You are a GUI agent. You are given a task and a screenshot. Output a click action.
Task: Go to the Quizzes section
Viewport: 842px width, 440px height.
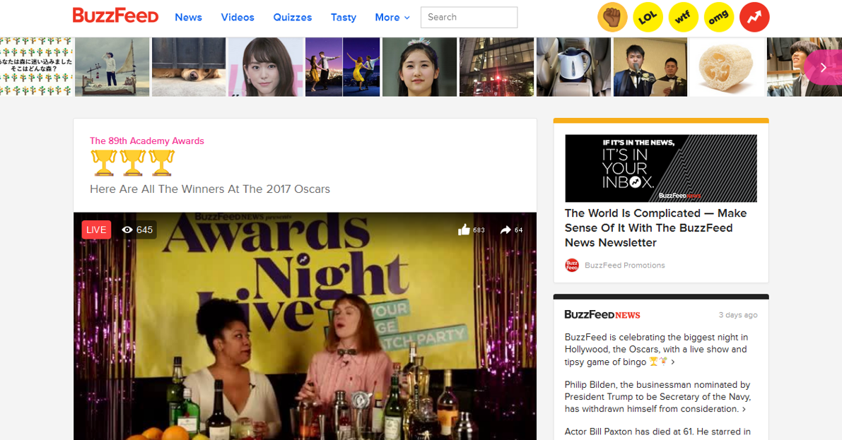coord(293,17)
